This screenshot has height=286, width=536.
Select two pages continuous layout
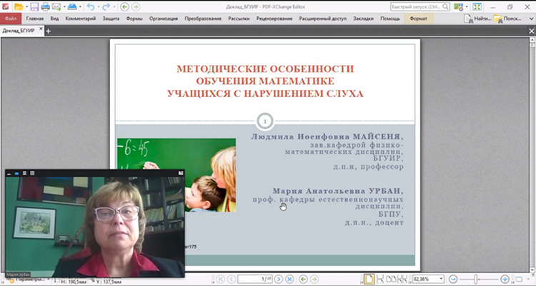click(402, 279)
